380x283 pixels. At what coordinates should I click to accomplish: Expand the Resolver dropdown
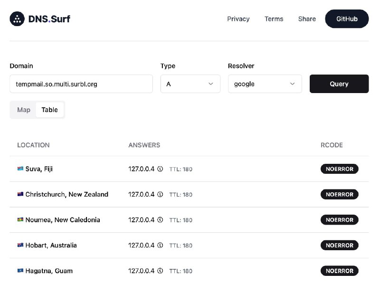point(265,84)
